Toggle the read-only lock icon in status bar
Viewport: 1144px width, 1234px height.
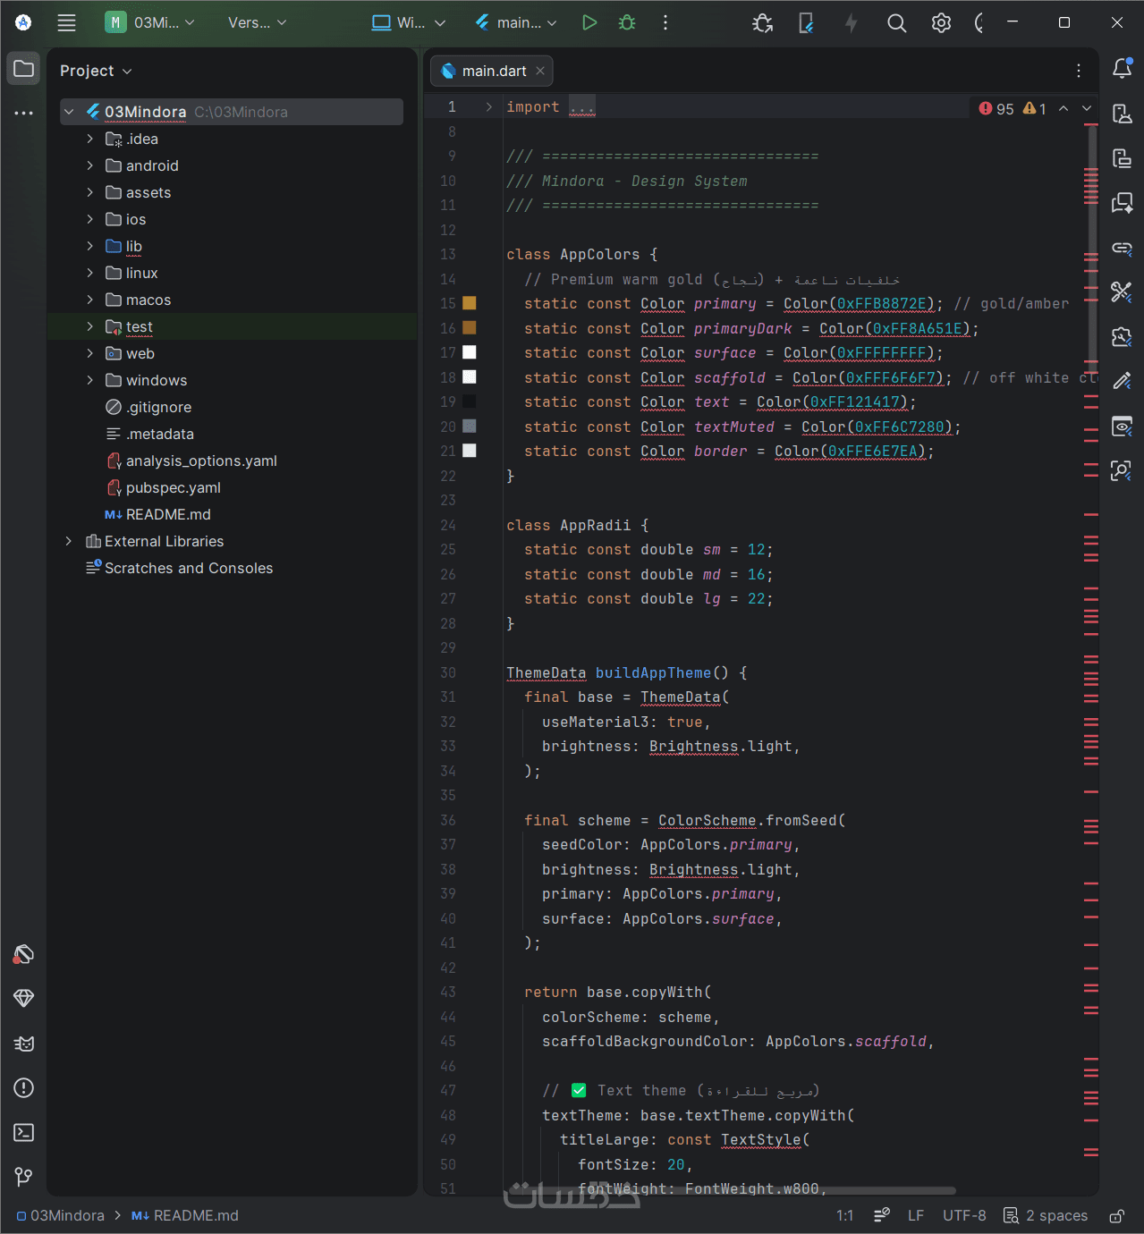coord(1116,1216)
